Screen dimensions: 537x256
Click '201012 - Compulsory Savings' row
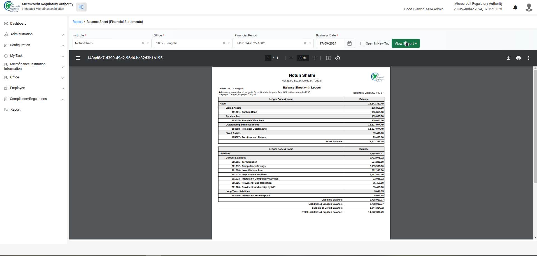[x=301, y=166]
